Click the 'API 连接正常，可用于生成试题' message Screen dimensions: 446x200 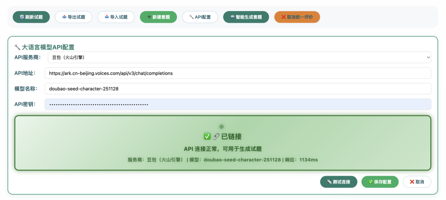coord(223,149)
